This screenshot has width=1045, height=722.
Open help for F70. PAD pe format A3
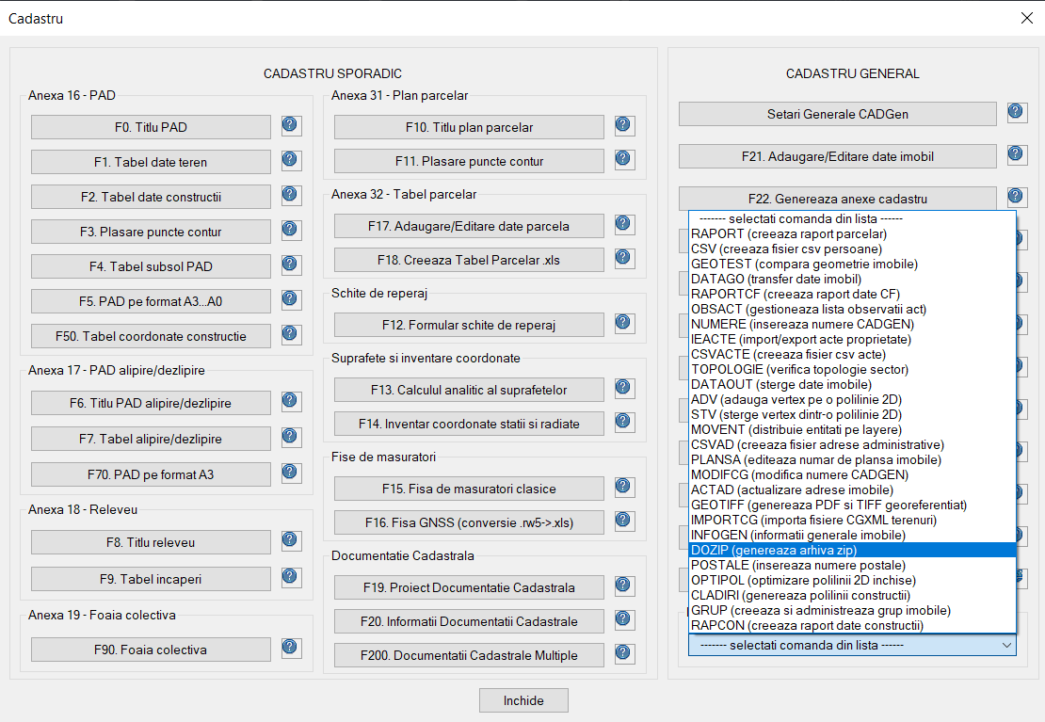point(291,473)
